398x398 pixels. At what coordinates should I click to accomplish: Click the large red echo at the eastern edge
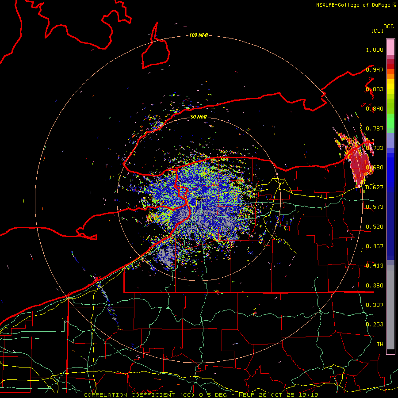[358, 162]
